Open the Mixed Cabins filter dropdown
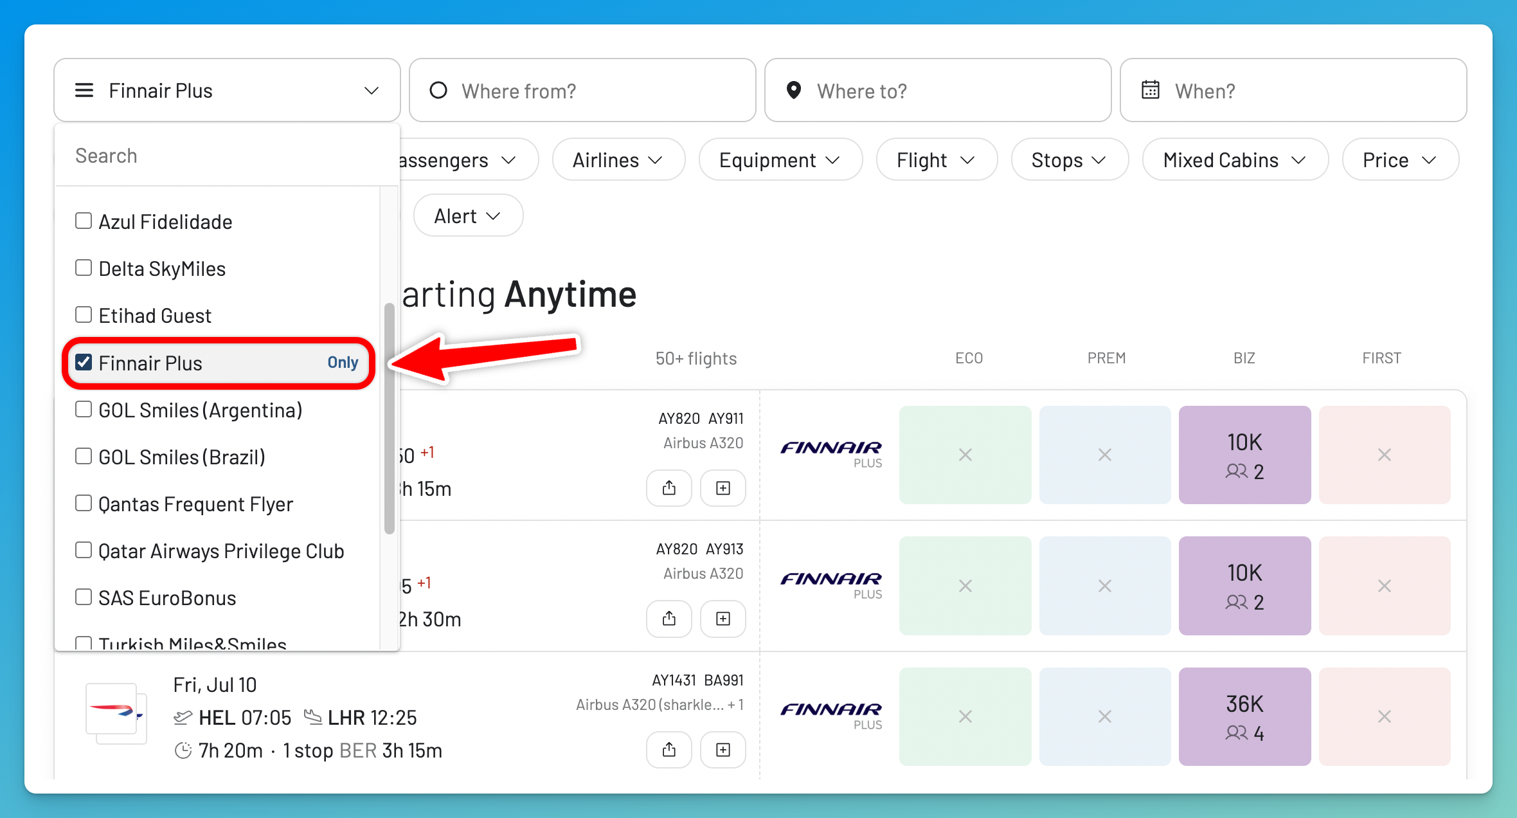The image size is (1517, 818). (1235, 159)
